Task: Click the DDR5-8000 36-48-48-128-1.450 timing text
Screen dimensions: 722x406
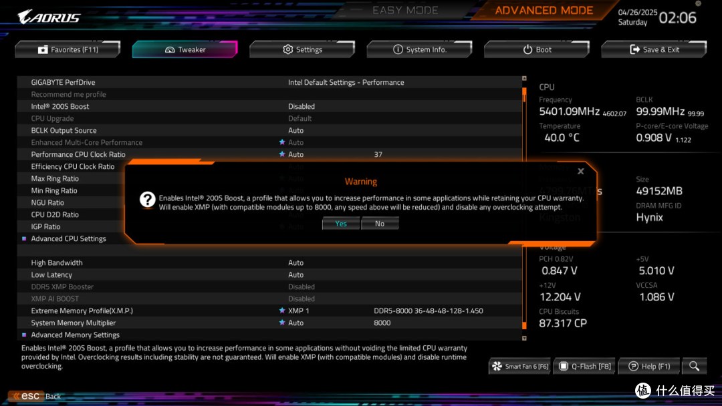Action: pos(429,311)
